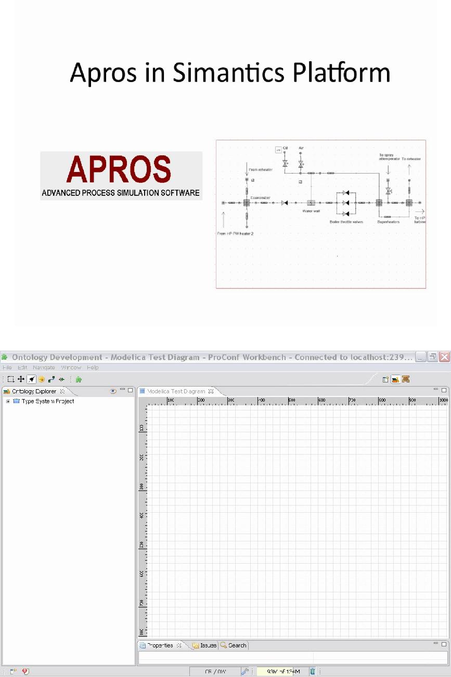Open the File menu
451x677 pixels.
point(7,368)
